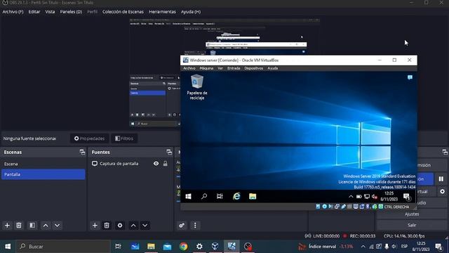Open Dispositivos menu in VirtualBox window

point(253,68)
